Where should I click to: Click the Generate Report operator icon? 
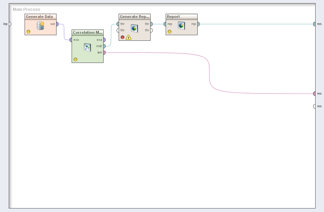[x=134, y=28]
